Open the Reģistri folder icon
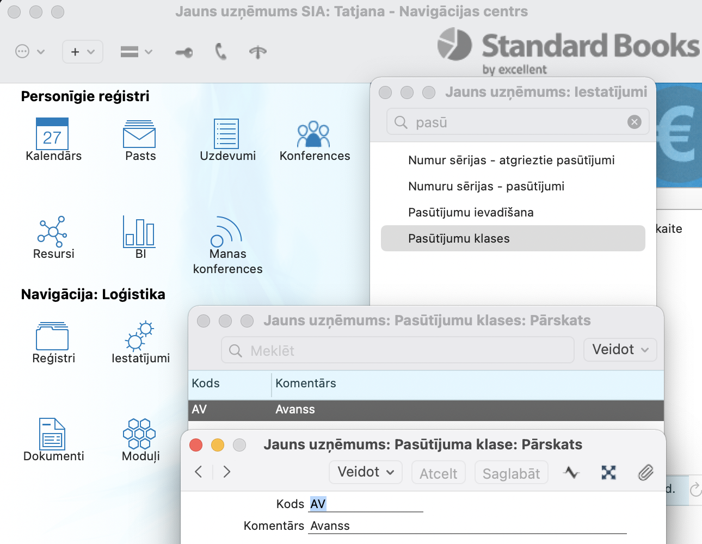Viewport: 702px width, 544px height. tap(52, 336)
